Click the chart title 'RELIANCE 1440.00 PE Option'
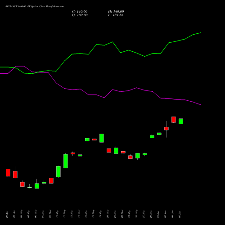This screenshot has height=225, width=225. pos(22,7)
